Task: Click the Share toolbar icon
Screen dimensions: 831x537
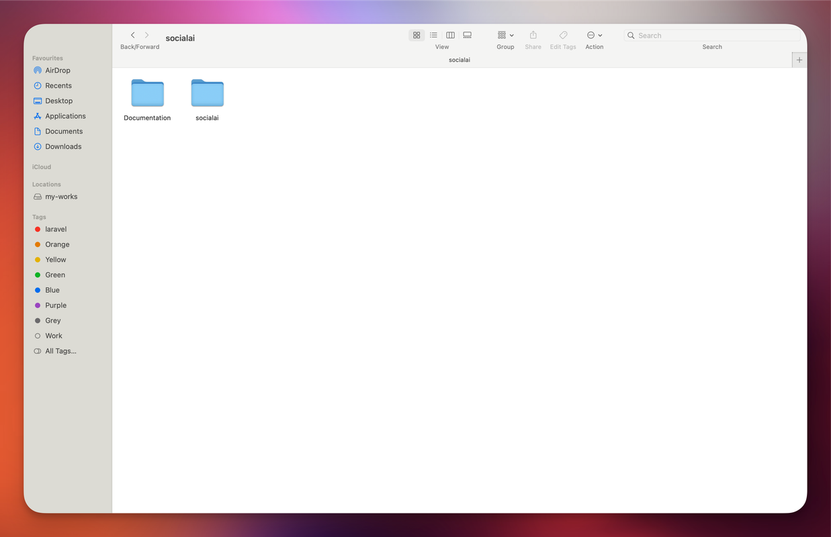Action: (x=533, y=35)
